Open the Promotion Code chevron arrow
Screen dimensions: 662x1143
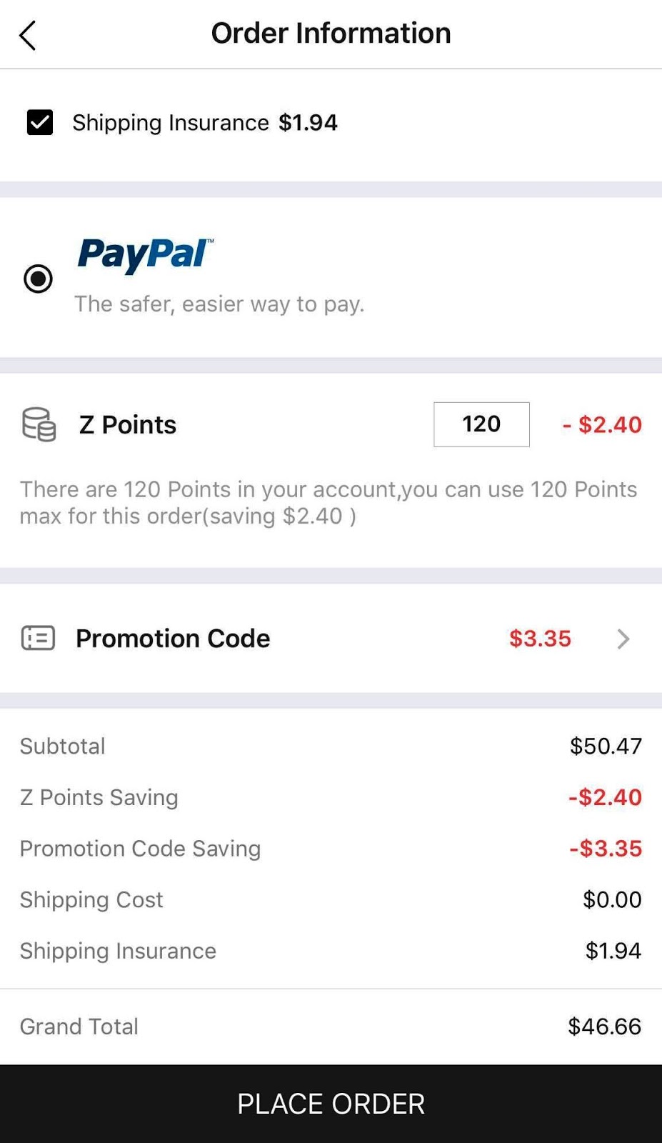click(623, 639)
